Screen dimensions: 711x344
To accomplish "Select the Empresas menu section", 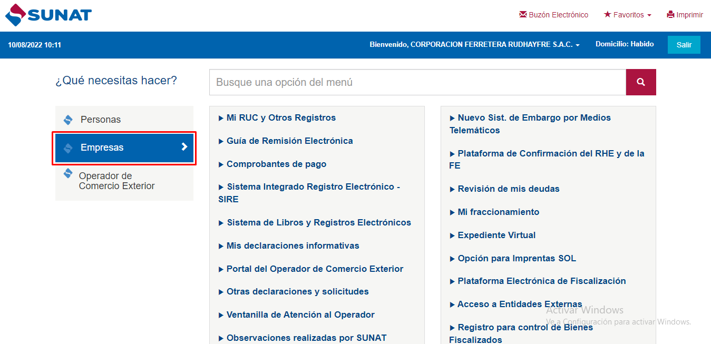I will 124,148.
